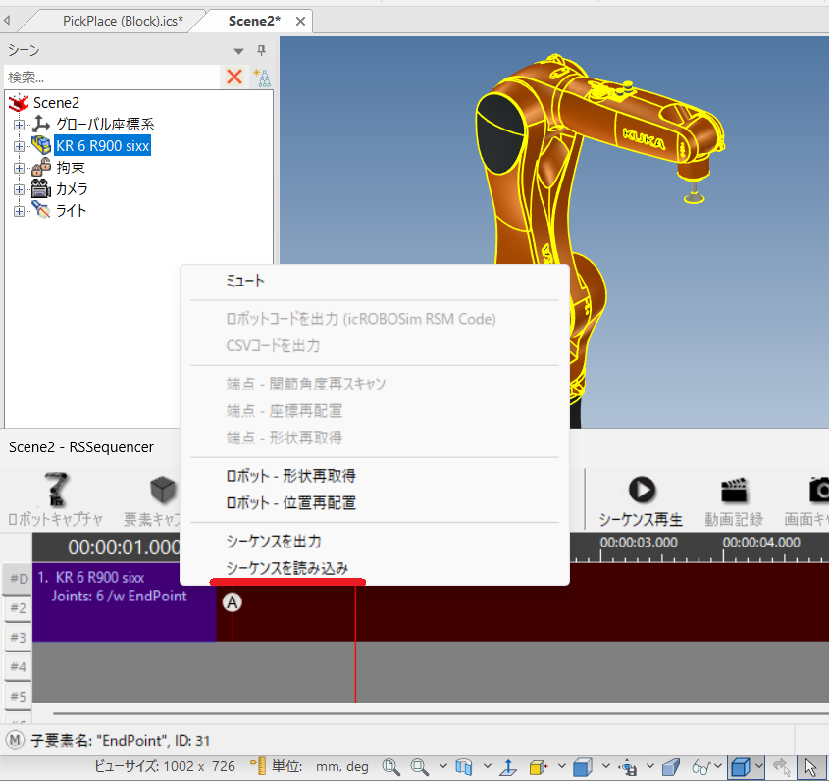Click the blue box rendering style icon

coord(583,766)
